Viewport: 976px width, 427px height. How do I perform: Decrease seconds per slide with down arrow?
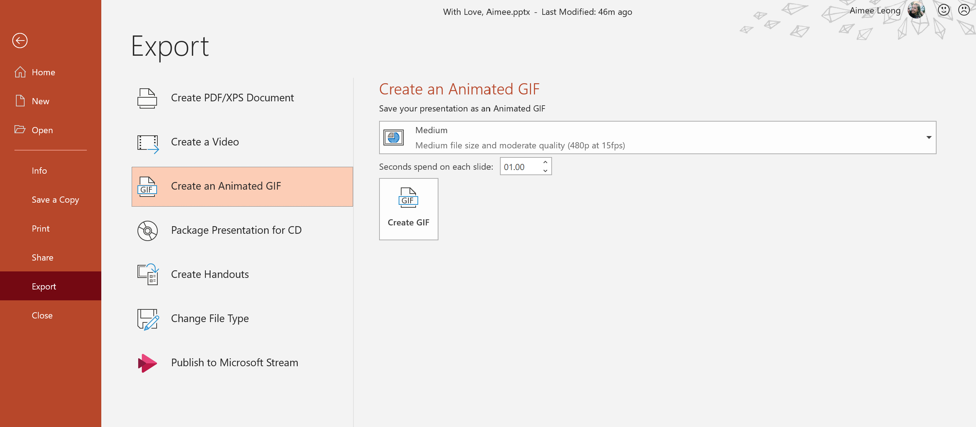pos(545,171)
